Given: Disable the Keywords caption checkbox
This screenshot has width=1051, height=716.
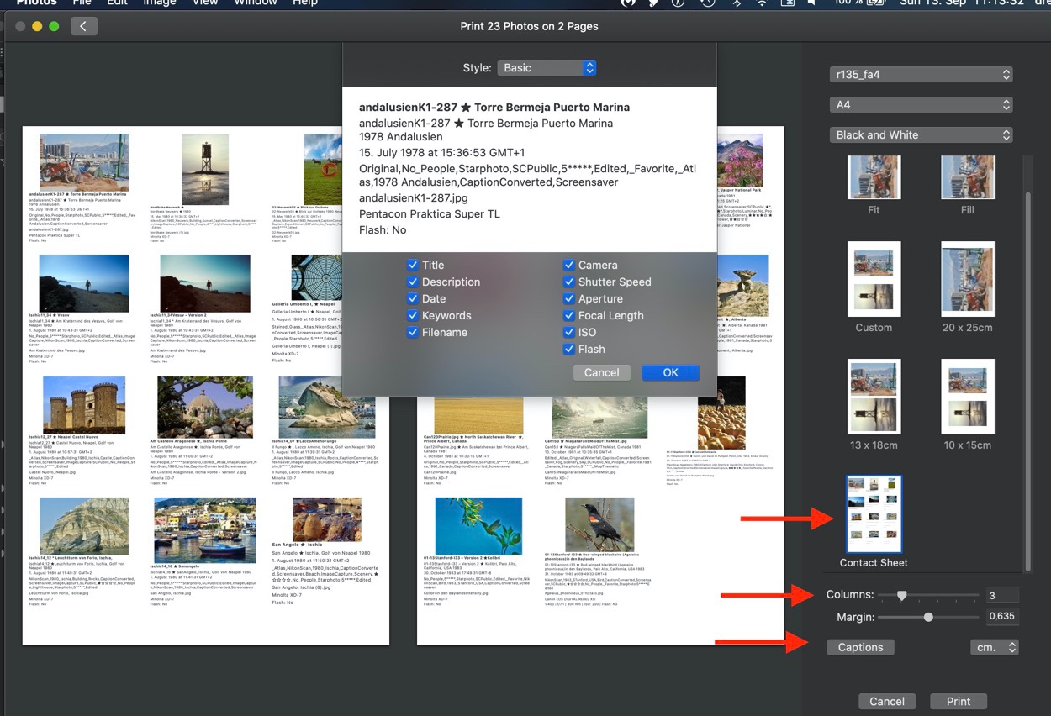Looking at the screenshot, I should click(413, 315).
